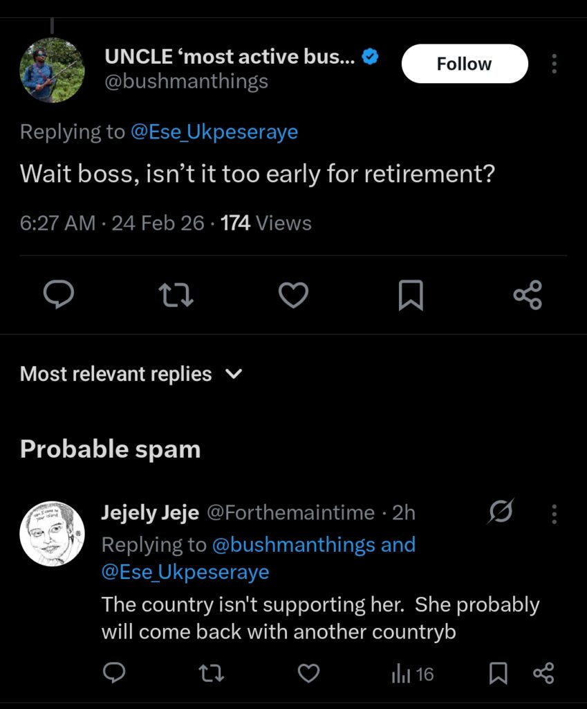Follow the bushmanthings account
The width and height of the screenshot is (587, 709).
click(x=464, y=64)
